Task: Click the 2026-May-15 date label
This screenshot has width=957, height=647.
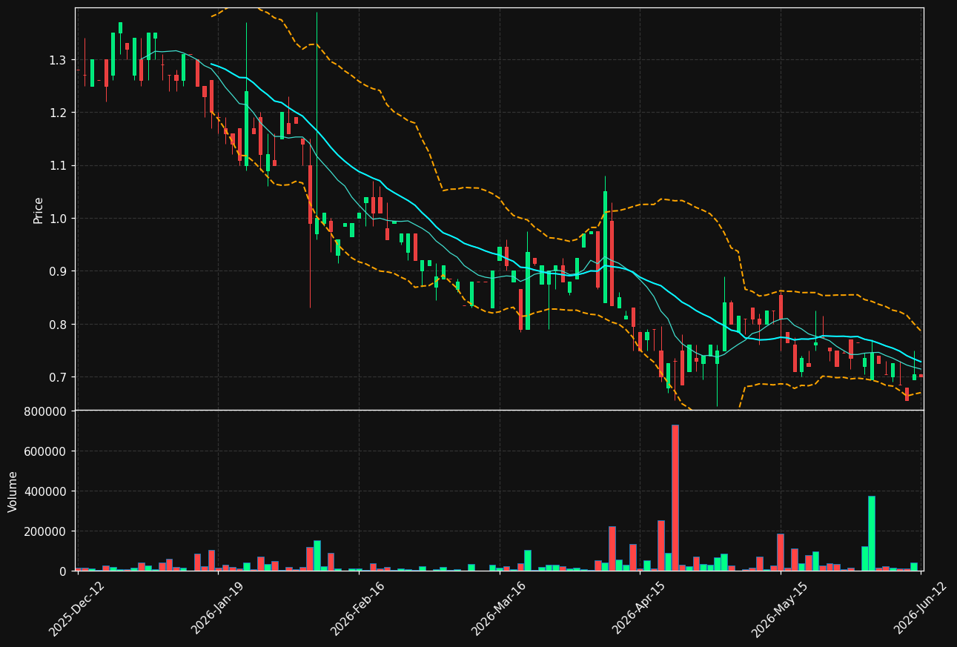Action: pyautogui.click(x=779, y=608)
